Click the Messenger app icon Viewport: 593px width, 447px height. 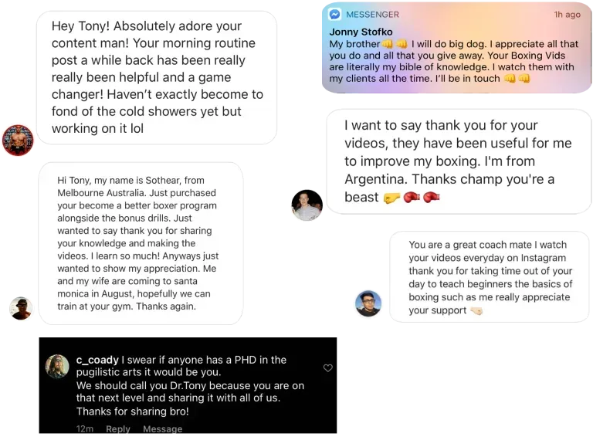(x=334, y=15)
